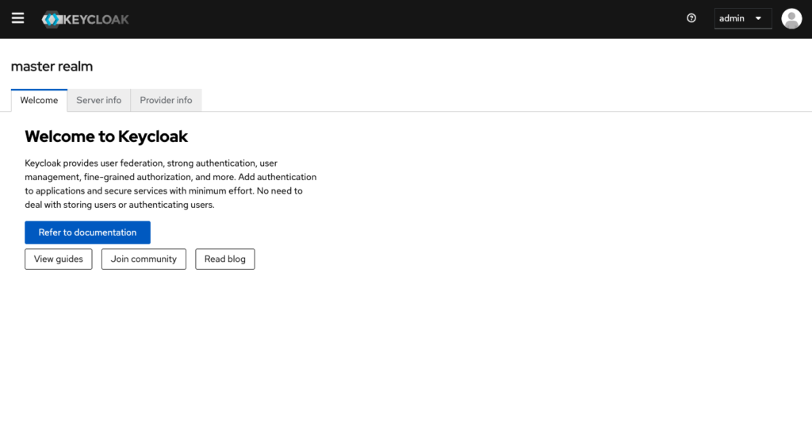This screenshot has width=812, height=434.
Task: Click the Welcome to Keycloak heading
Action: coord(106,136)
